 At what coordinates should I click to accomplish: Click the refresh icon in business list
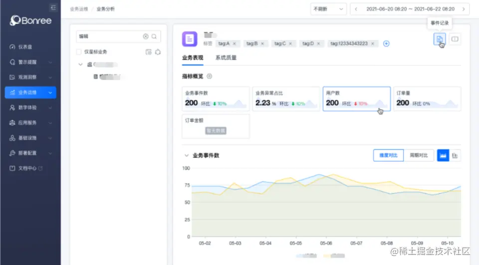coord(158,52)
